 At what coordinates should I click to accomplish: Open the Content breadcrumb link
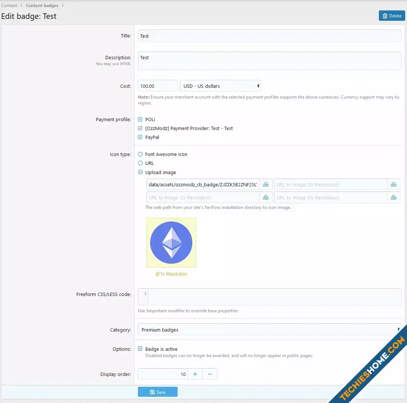(x=9, y=6)
